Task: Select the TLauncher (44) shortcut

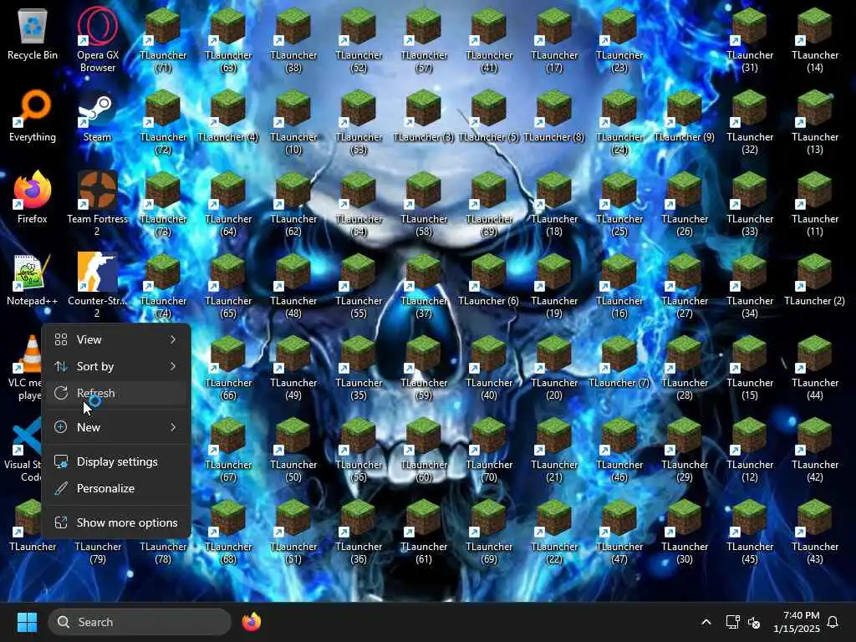Action: [x=814, y=368]
